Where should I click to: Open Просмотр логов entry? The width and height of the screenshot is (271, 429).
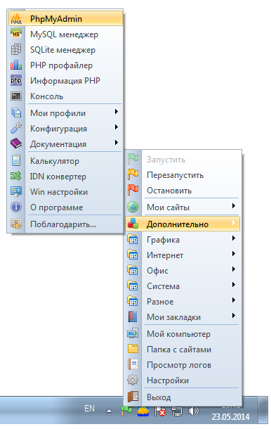point(183,365)
